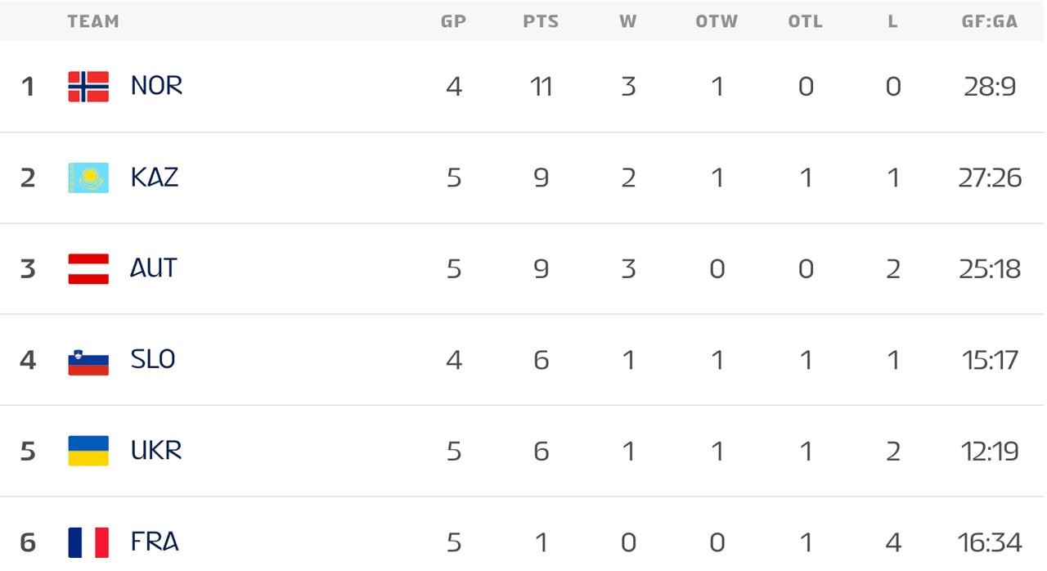Open the UKR team page

click(x=156, y=451)
